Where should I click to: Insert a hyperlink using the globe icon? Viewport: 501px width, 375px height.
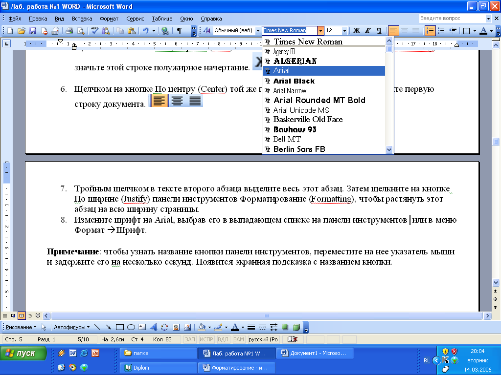click(x=165, y=31)
